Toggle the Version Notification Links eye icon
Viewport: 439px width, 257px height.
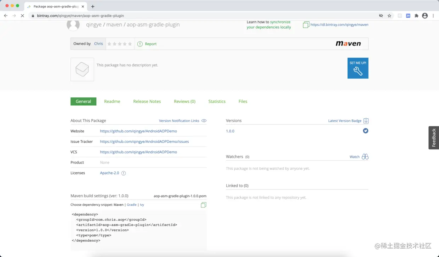coord(204,121)
